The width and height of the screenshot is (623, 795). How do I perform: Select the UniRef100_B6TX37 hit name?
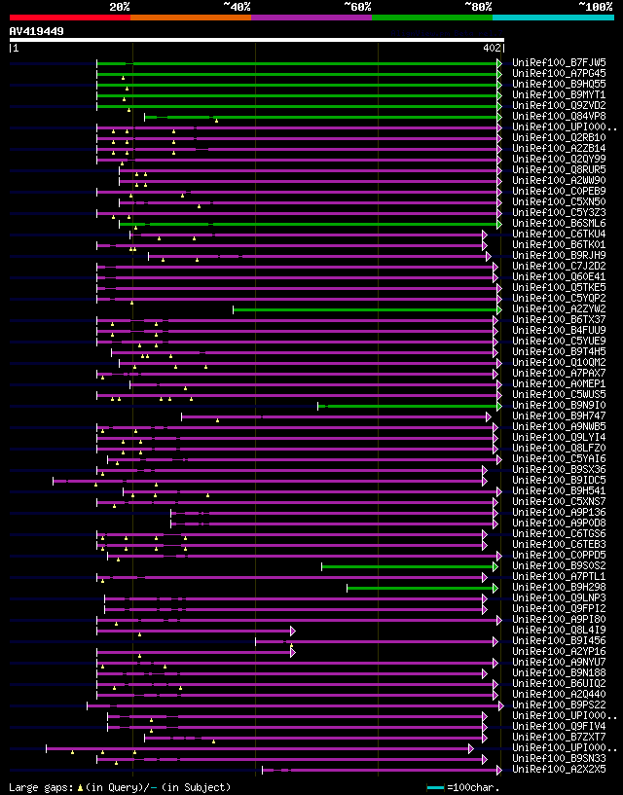[559, 320]
